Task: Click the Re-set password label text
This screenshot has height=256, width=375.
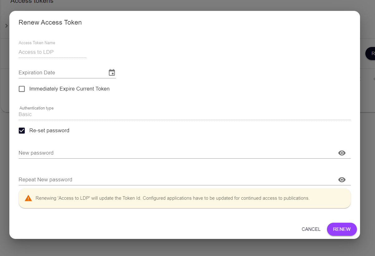Action: (49, 131)
